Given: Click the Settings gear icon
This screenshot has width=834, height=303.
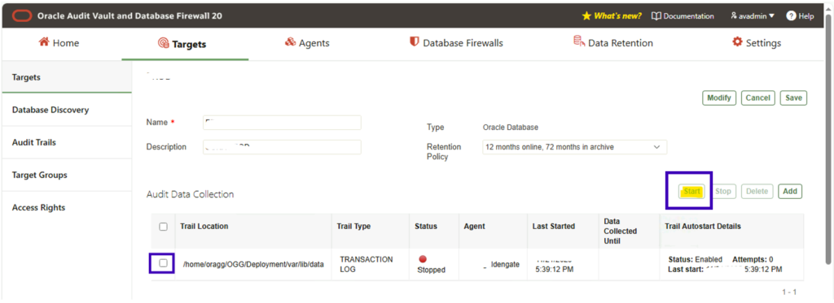Looking at the screenshot, I should click(x=737, y=42).
